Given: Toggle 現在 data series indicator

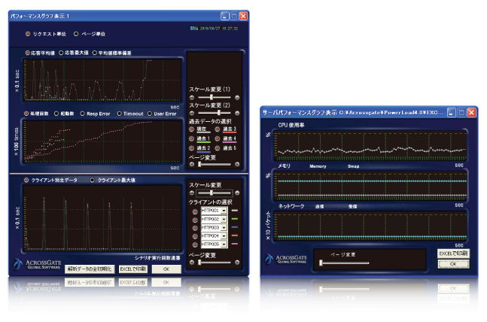Looking at the screenshot, I should (192, 129).
